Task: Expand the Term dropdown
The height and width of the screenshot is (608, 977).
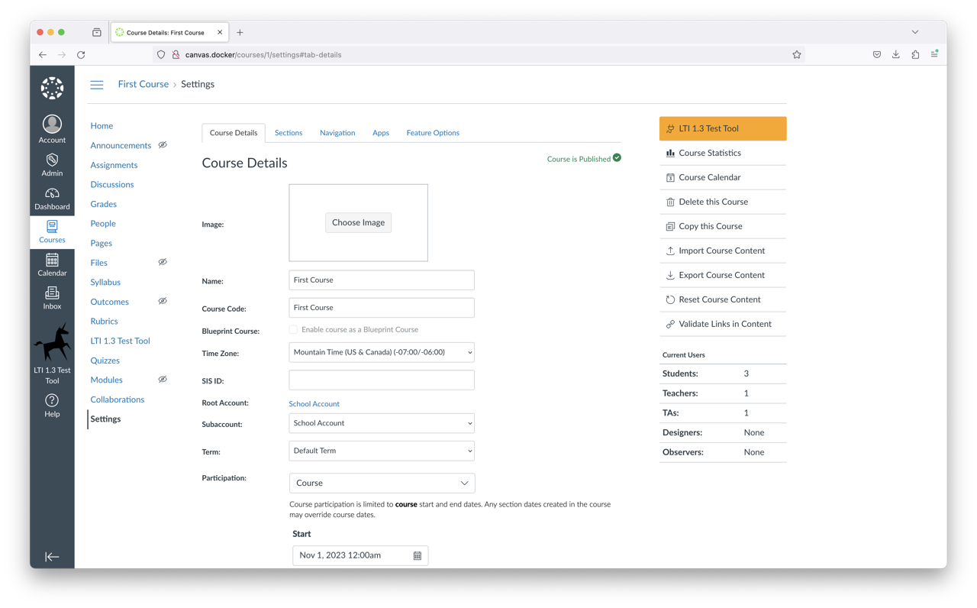Action: 382,451
